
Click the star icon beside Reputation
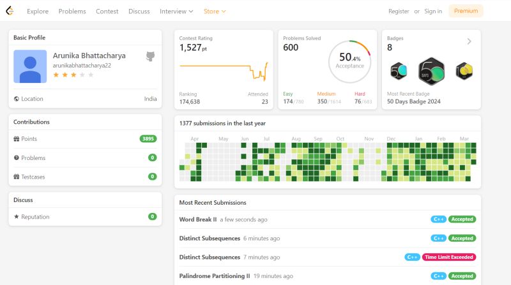pyautogui.click(x=17, y=216)
